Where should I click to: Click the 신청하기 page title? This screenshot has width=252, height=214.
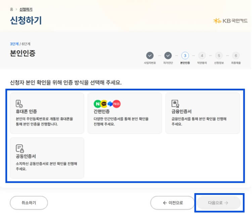pyautogui.click(x=26, y=20)
